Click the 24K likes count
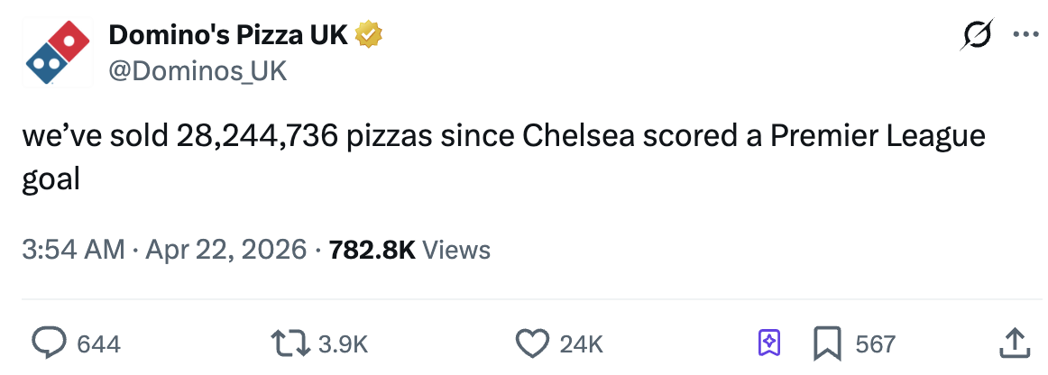 coord(581,343)
